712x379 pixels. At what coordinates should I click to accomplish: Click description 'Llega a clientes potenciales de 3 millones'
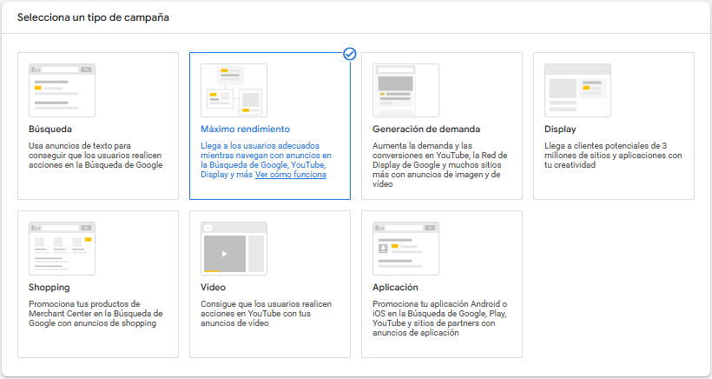pyautogui.click(x=613, y=156)
